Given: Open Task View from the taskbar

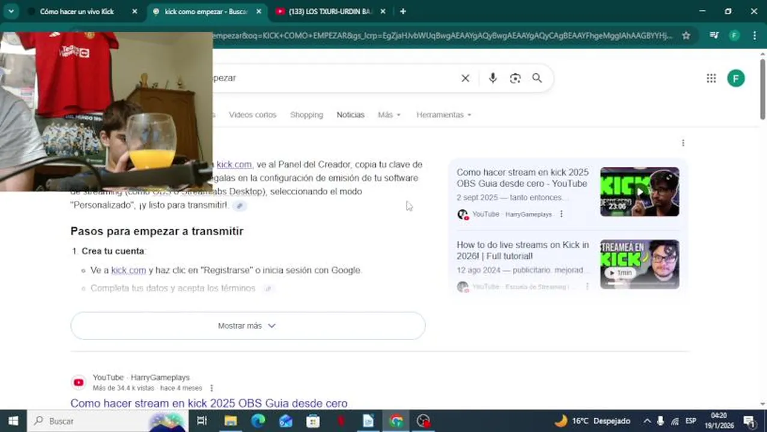Looking at the screenshot, I should click(202, 421).
